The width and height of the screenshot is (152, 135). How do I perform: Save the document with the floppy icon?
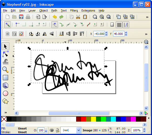coord(21,17)
